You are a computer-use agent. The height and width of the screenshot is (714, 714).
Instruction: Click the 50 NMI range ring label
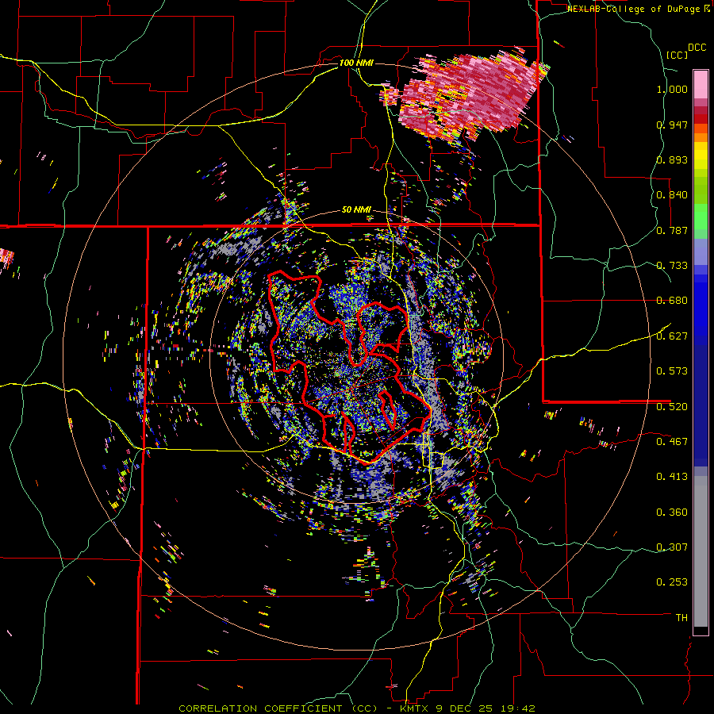click(356, 210)
